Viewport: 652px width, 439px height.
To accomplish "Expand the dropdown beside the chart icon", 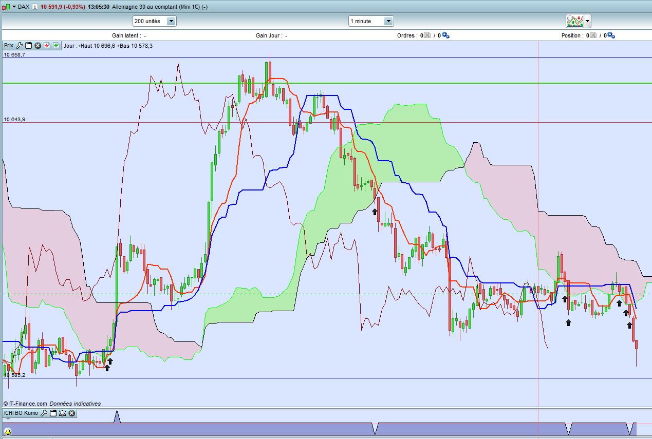I will 587,21.
